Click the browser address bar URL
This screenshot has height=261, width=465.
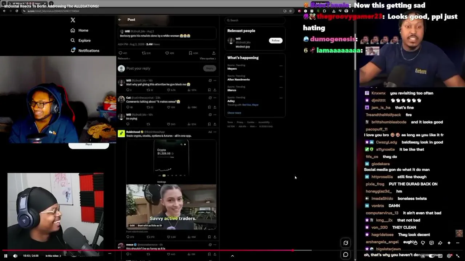click(53, 11)
